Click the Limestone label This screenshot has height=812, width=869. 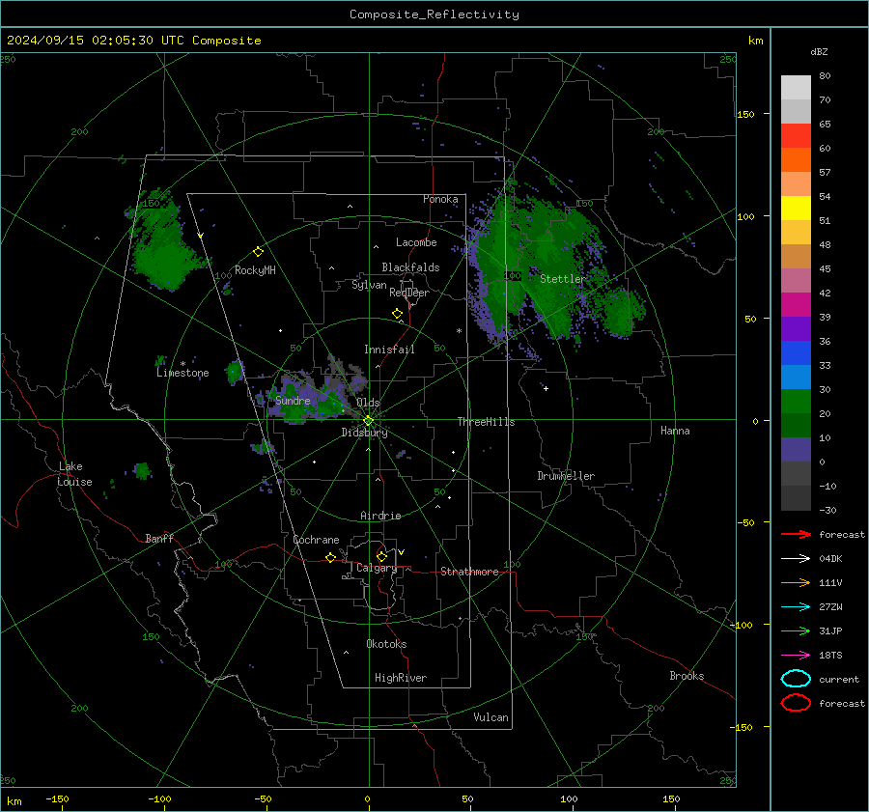(182, 373)
